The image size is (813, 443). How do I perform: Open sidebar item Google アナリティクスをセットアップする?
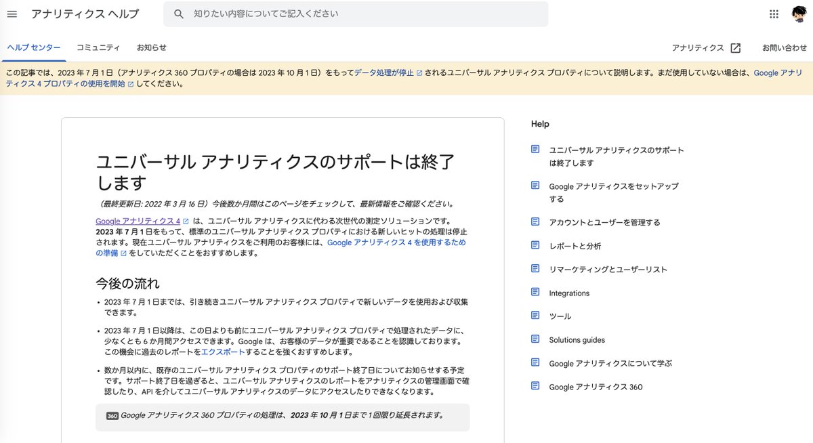pyautogui.click(x=614, y=192)
